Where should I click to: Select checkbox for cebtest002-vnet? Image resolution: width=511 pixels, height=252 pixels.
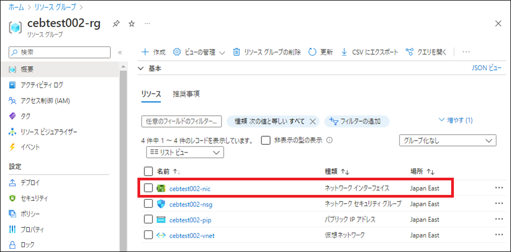coord(148,235)
